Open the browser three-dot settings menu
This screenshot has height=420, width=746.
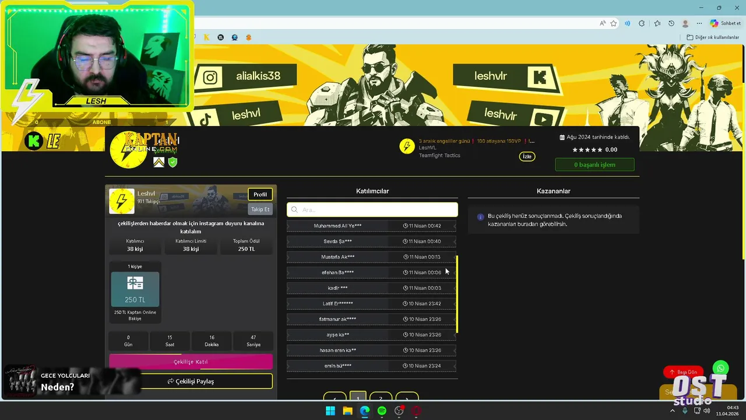pyautogui.click(x=699, y=23)
